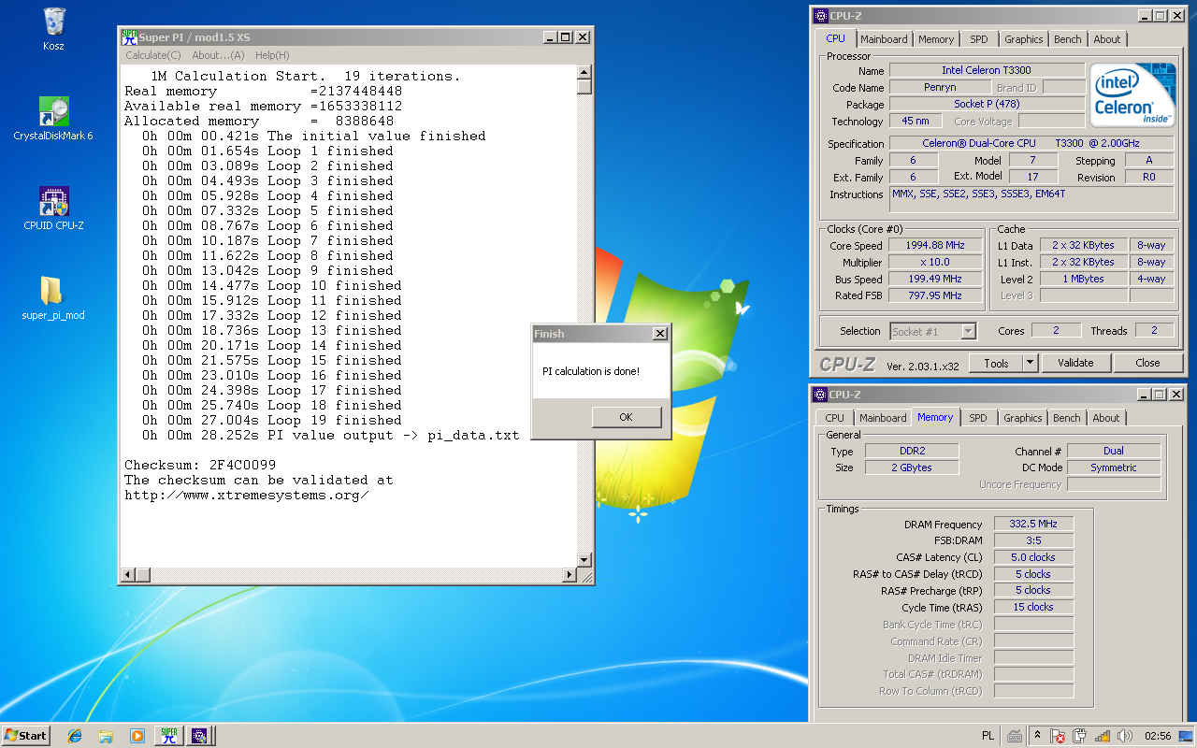Click the Super PI vertical scroll thumb

coord(584,87)
